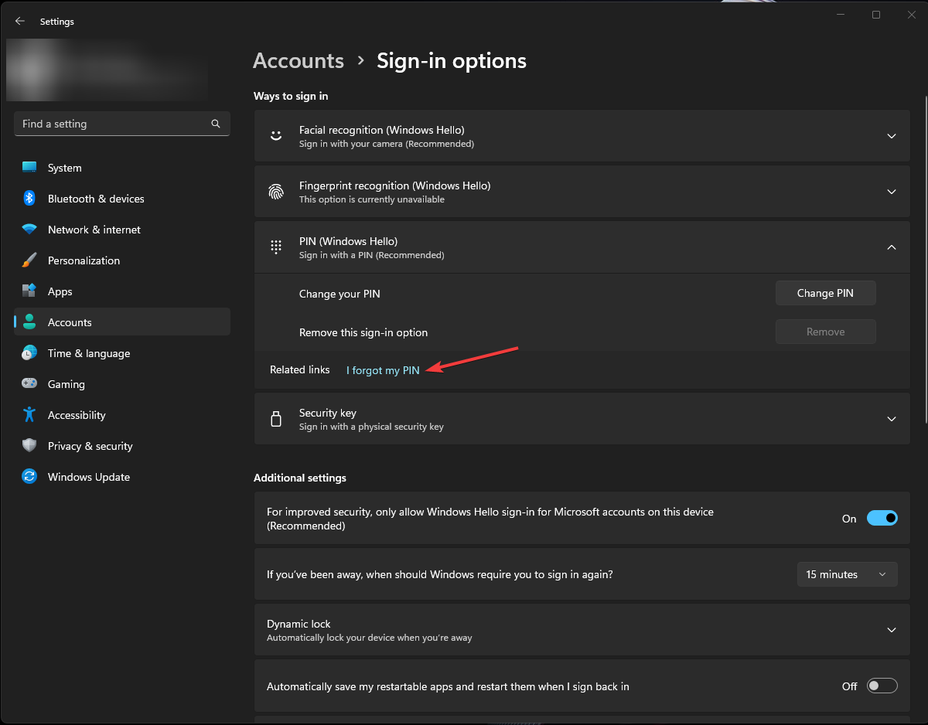Screen dimensions: 928x725
Task: Enable automatically saving restartable apps toggle
Action: pyautogui.click(x=882, y=686)
